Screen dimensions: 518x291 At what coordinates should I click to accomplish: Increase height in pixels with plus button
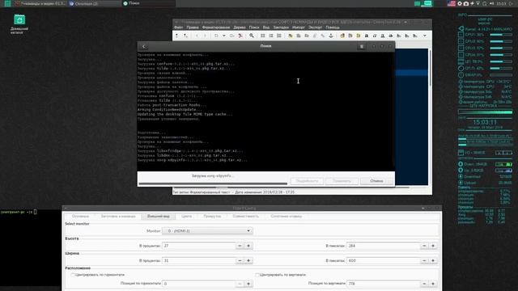pyautogui.click(x=433, y=246)
